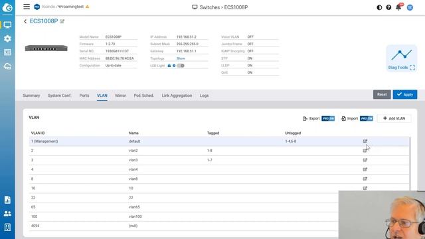
Task: Switch to the Logs tab
Action: pos(205,96)
